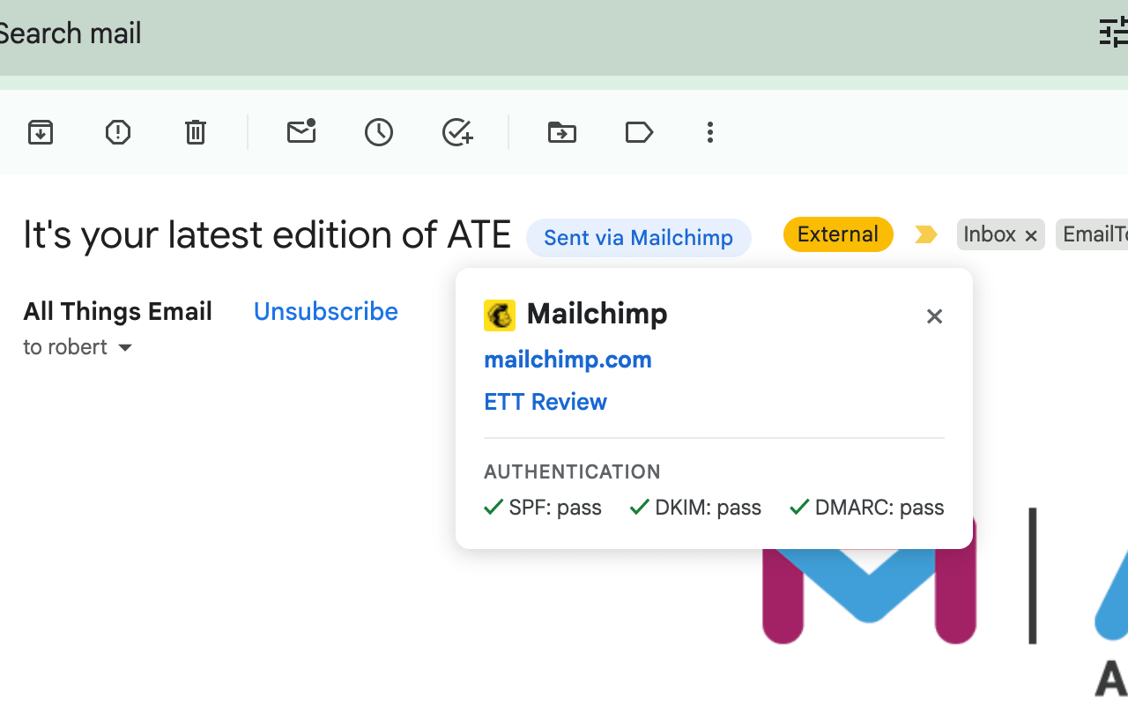Screen dimensions: 1128x705
Task: Open advanced search options
Action: click(1112, 33)
